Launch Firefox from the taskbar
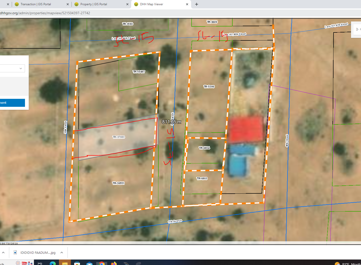The image size is (361, 265). coord(114,263)
